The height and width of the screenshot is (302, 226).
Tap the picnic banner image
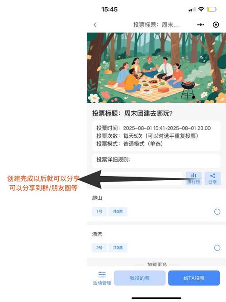pos(156,67)
